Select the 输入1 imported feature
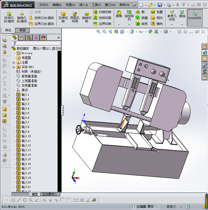208x210 pixels. [23, 95]
